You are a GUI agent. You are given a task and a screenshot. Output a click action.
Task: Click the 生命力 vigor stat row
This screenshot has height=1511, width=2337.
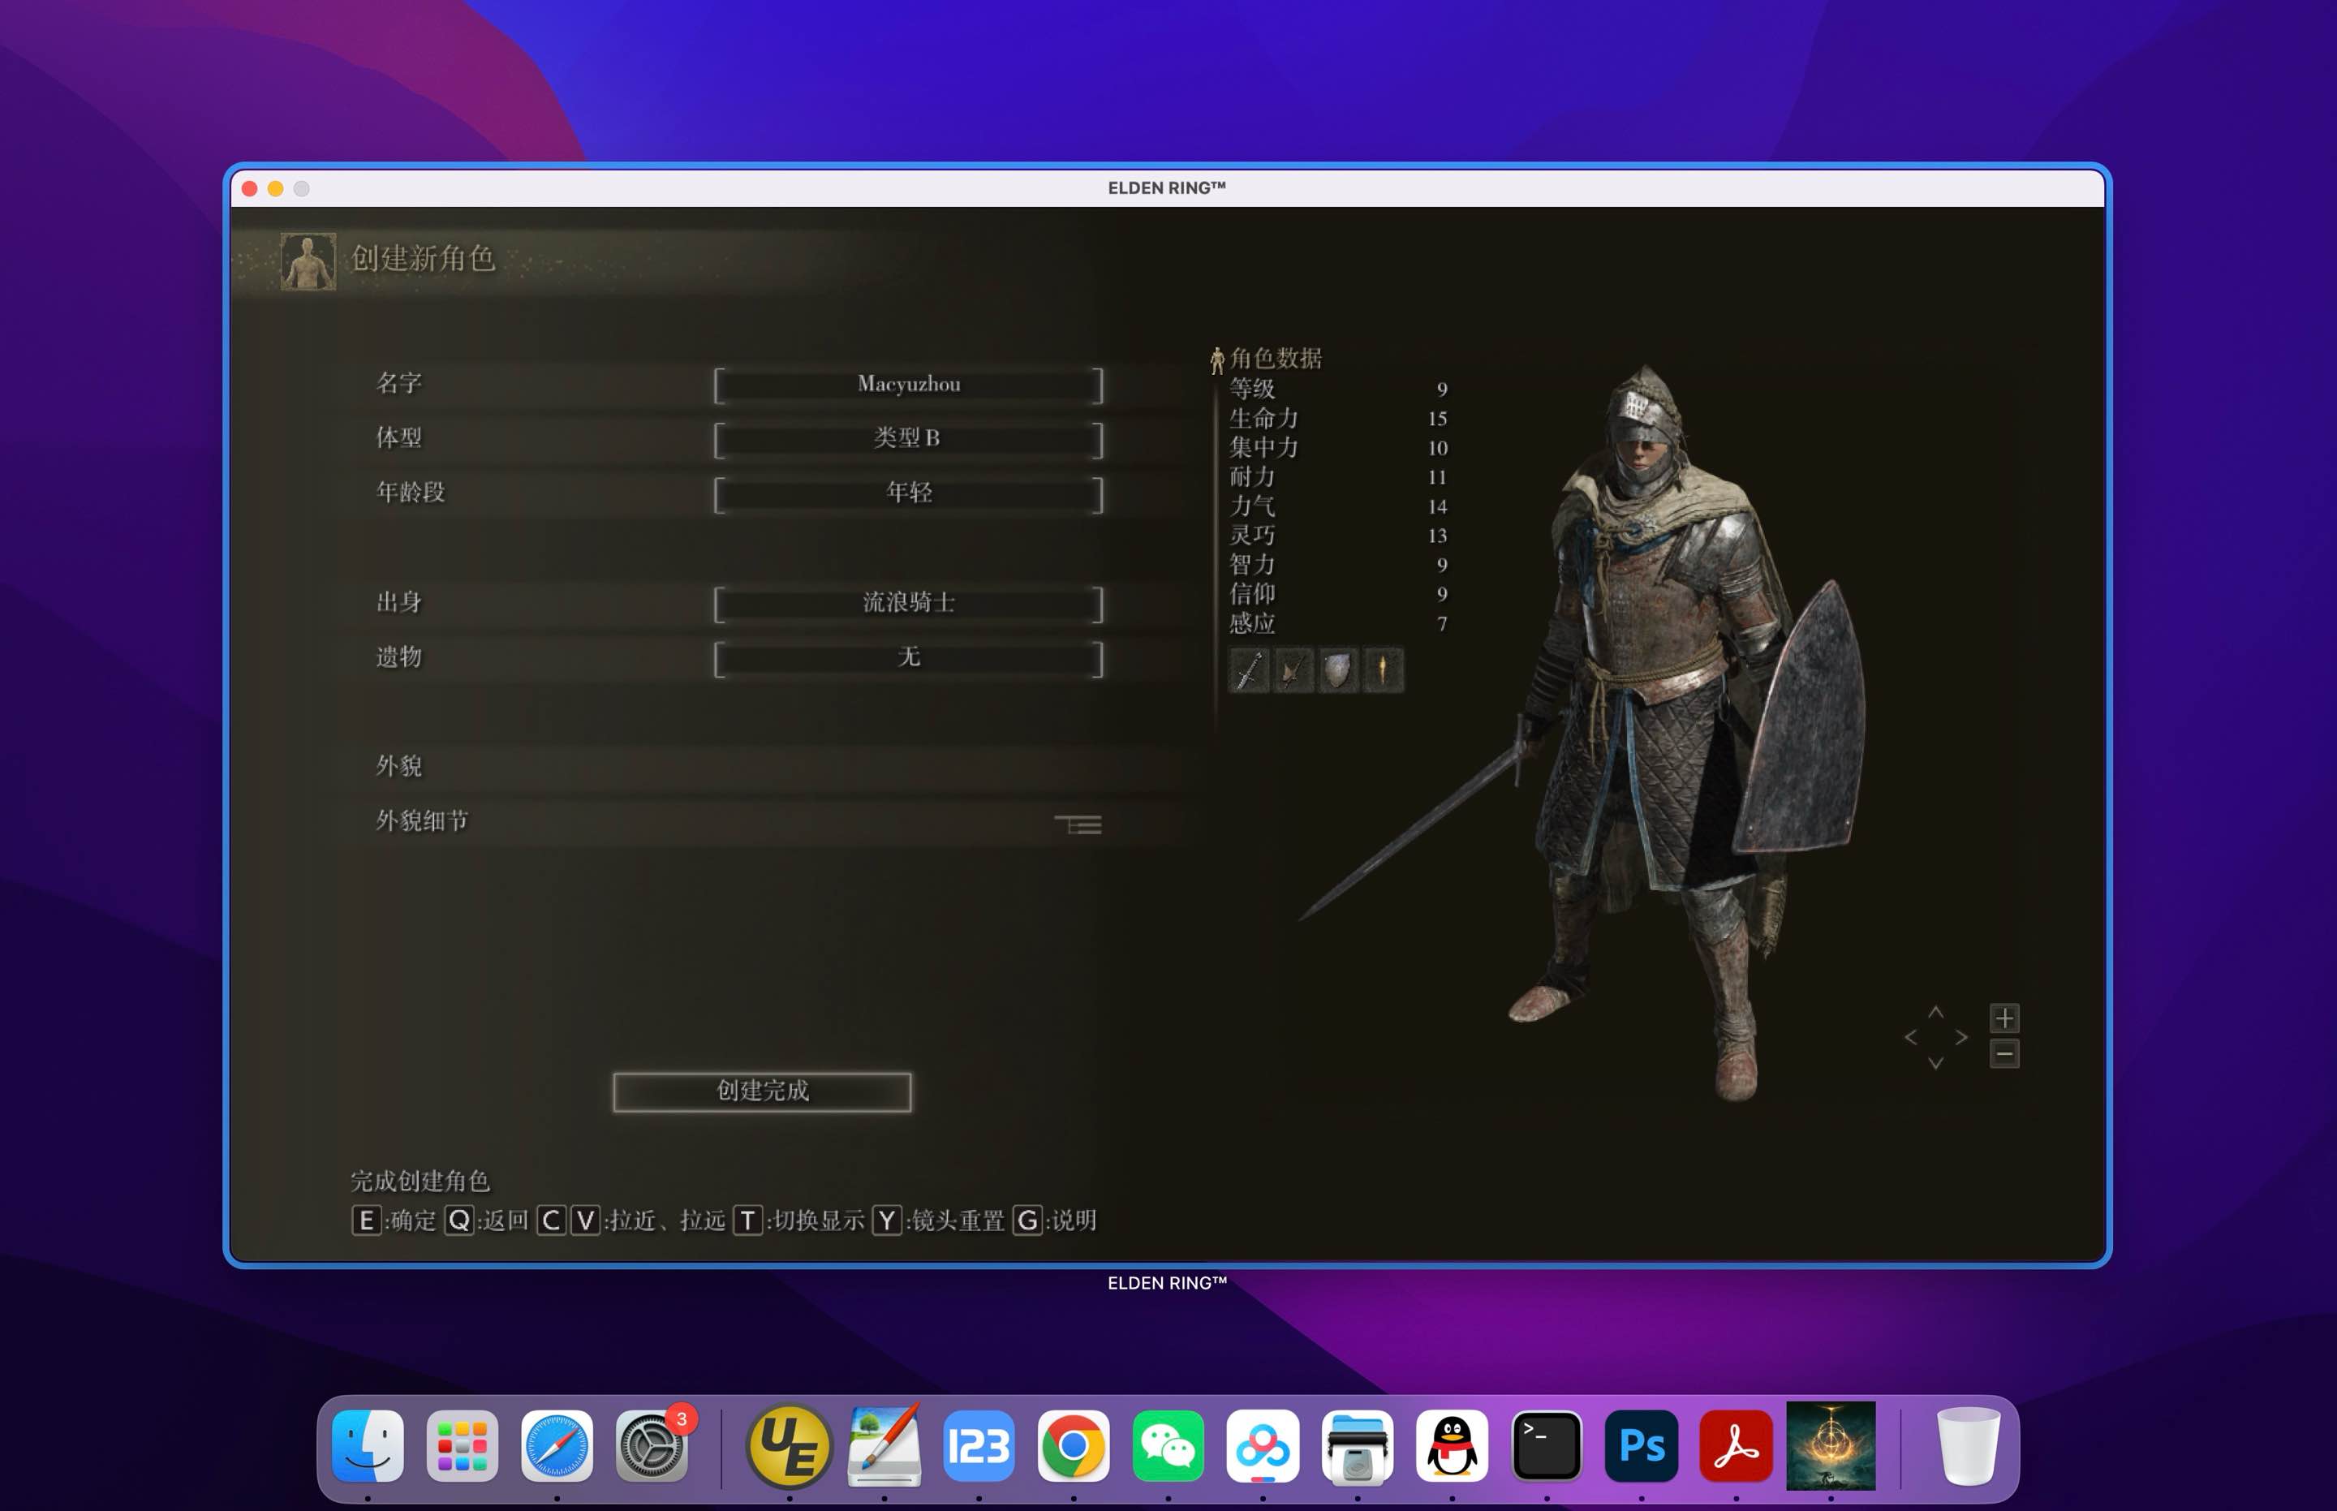coord(1339,419)
